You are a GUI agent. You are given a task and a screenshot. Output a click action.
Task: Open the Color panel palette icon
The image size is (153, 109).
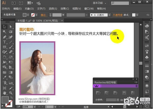click(147, 26)
